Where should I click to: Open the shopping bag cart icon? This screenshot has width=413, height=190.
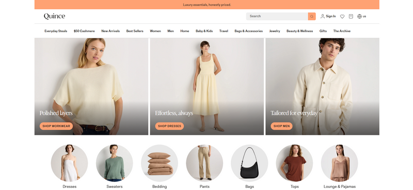(x=351, y=17)
